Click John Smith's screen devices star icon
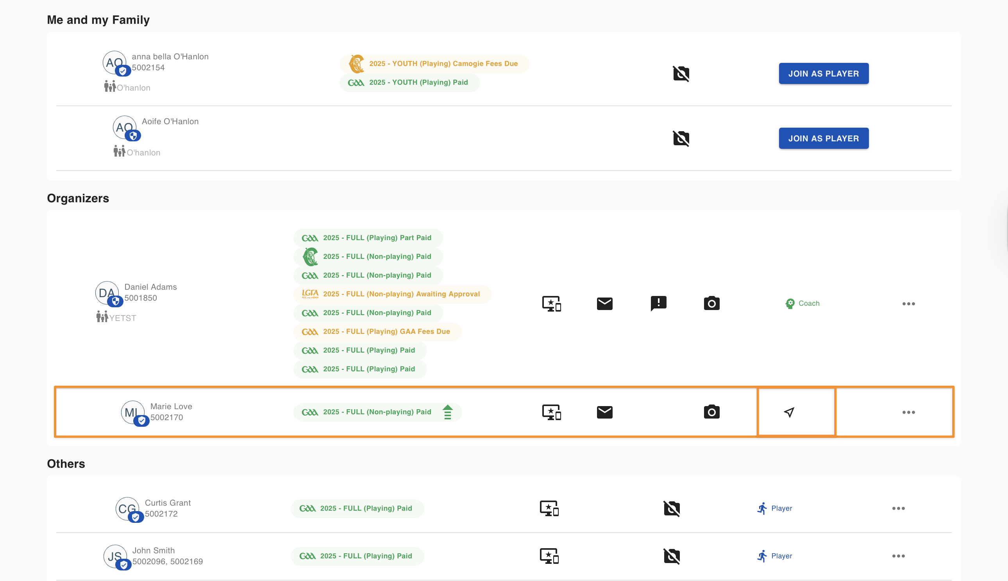The width and height of the screenshot is (1008, 581). [x=549, y=556]
